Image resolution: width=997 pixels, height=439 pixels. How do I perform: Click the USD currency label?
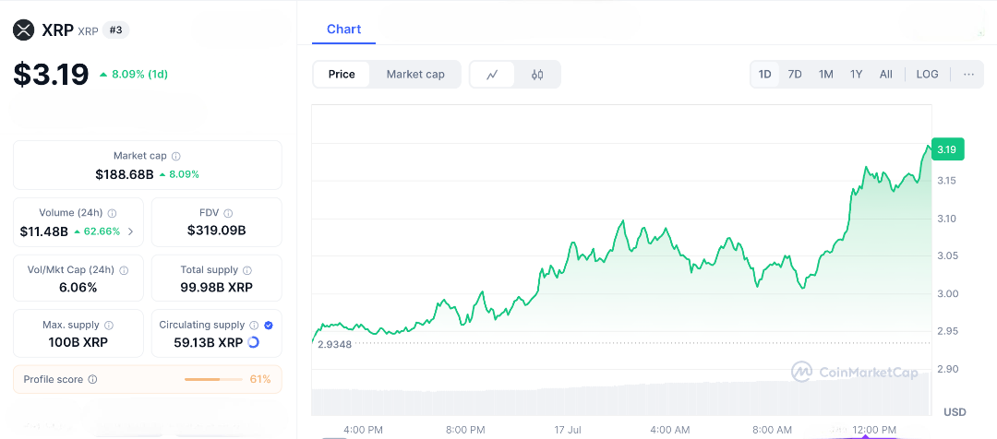point(955,412)
